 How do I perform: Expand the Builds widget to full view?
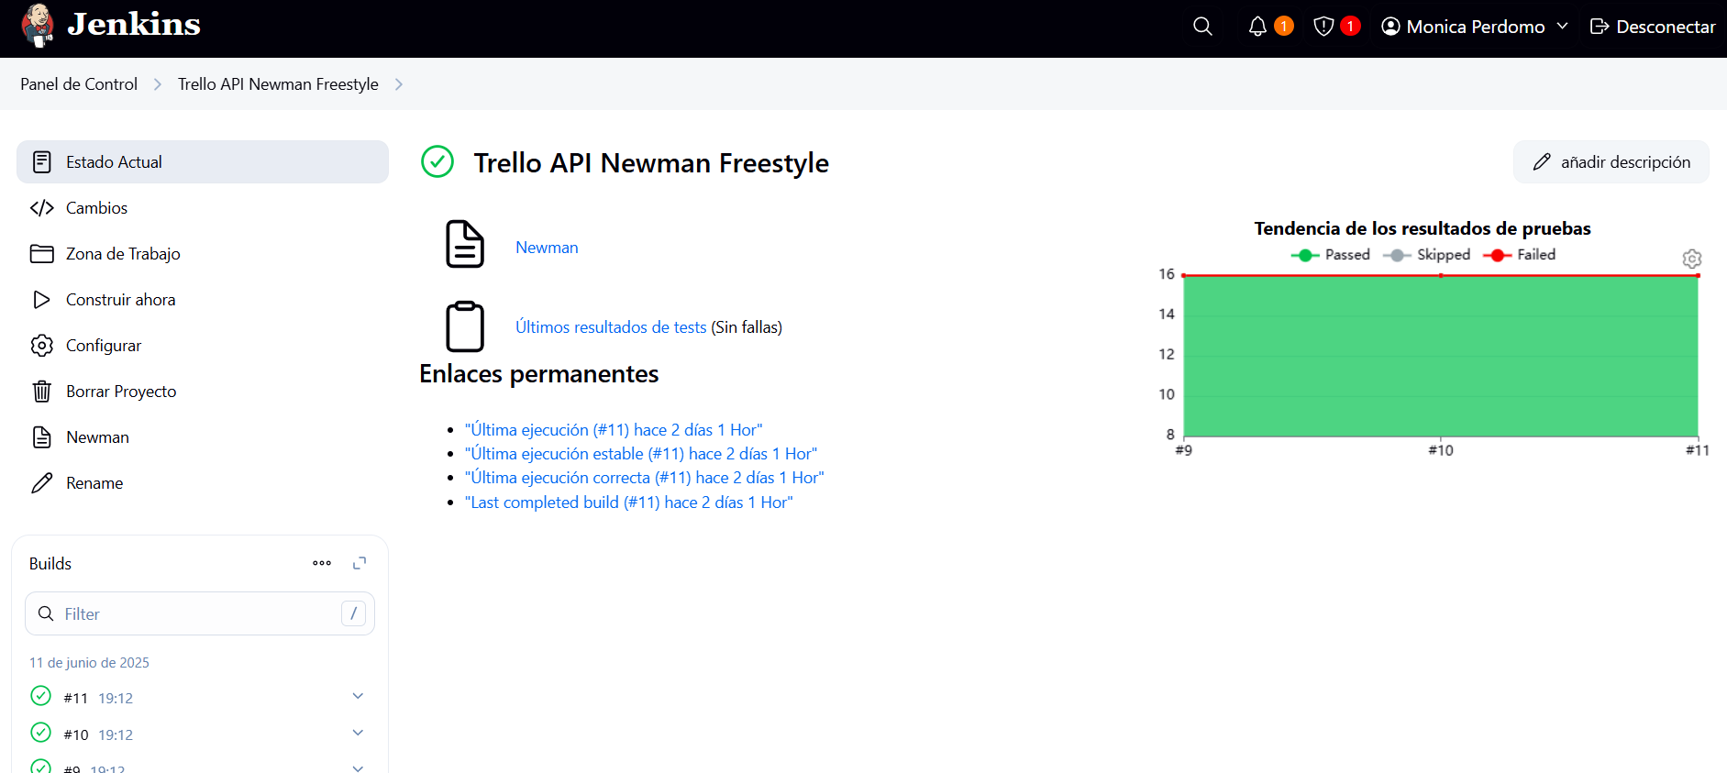(x=360, y=563)
